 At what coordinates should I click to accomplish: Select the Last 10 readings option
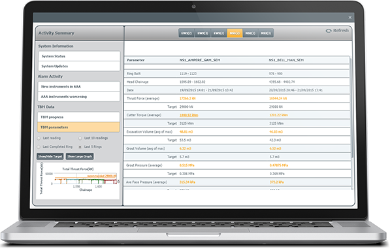(80, 139)
